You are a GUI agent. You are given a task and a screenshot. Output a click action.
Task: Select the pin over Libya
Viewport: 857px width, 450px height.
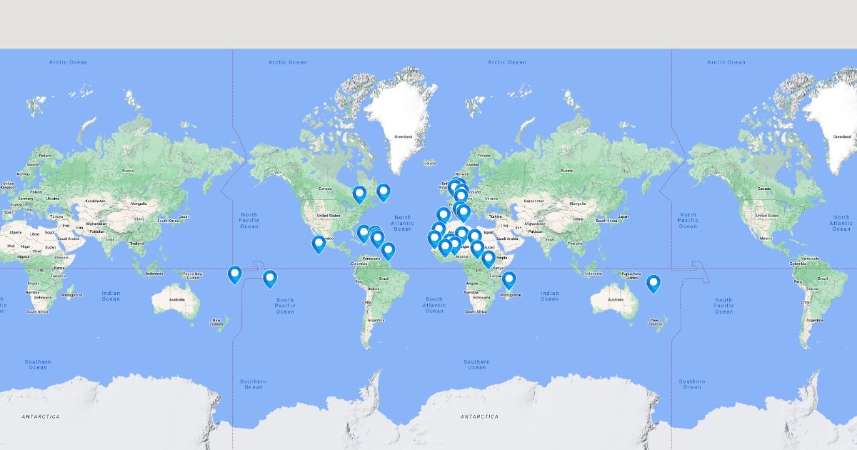[x=474, y=236]
